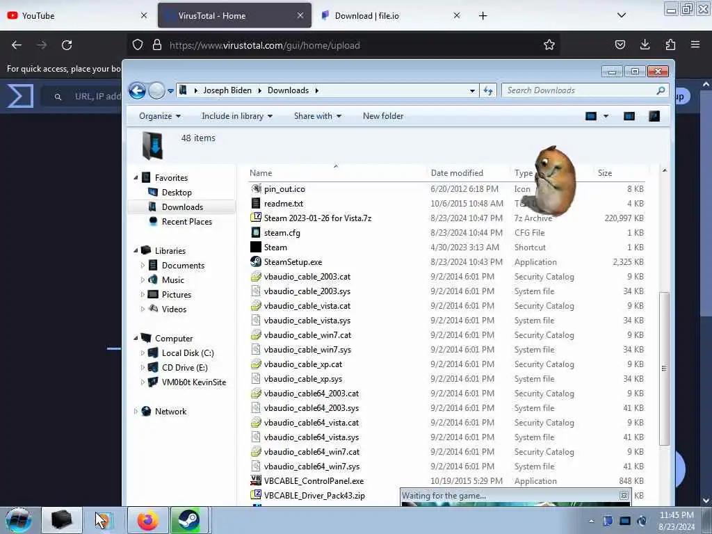Viewport: 712px width, 534px height.
Task: Switch to Firefox on the taskbar
Action: (x=148, y=520)
